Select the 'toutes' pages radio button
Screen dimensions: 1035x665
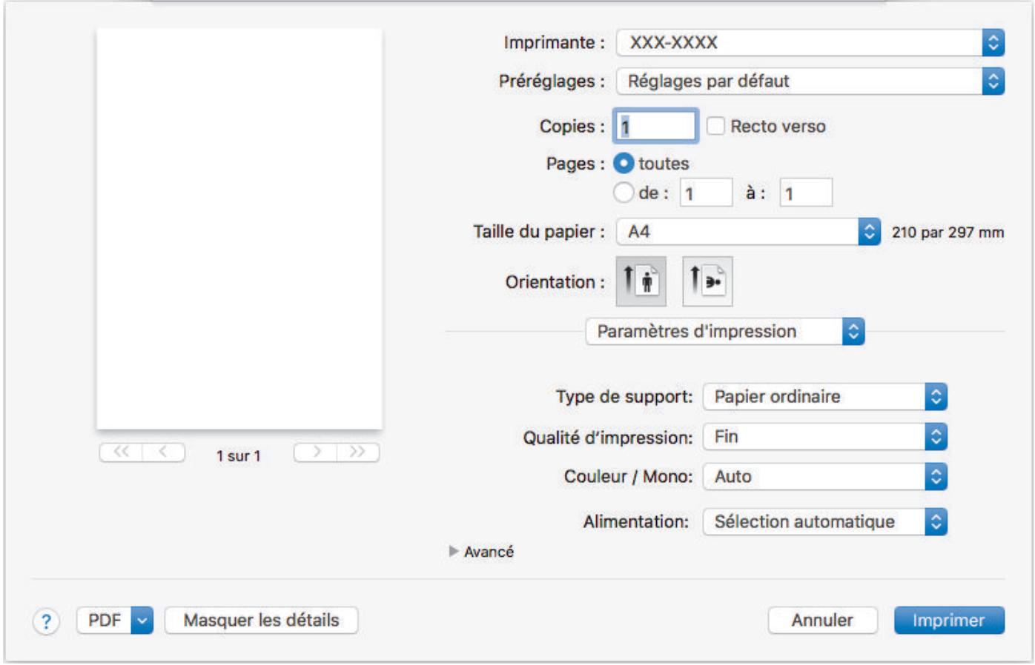(x=624, y=163)
